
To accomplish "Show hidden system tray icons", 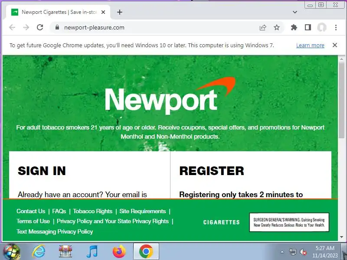I will point(282,252).
